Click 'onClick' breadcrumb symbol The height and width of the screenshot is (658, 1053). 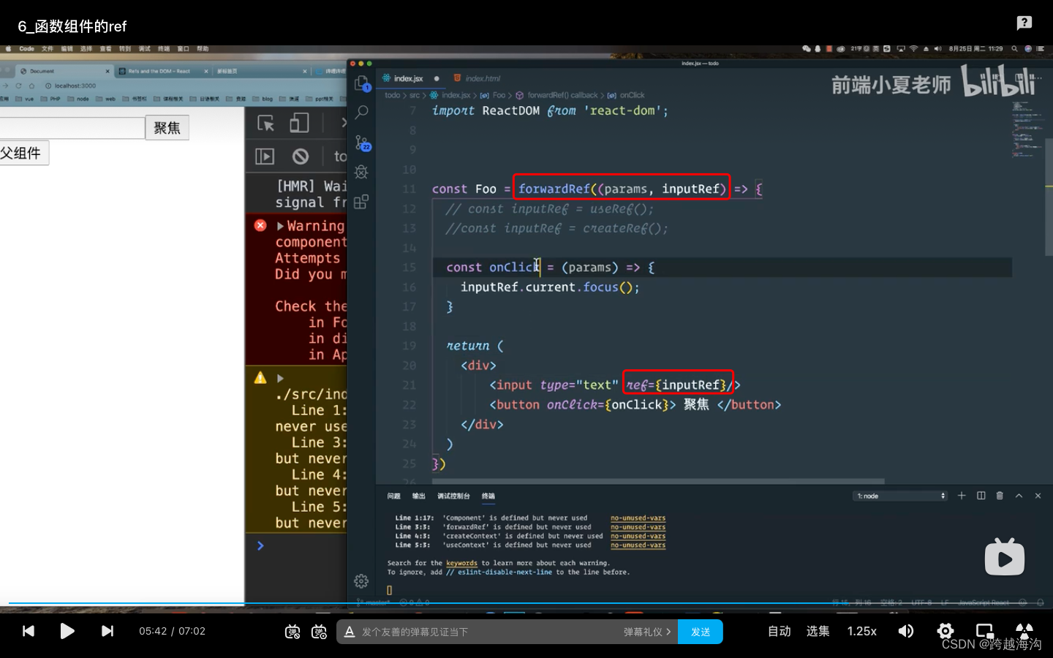click(632, 95)
